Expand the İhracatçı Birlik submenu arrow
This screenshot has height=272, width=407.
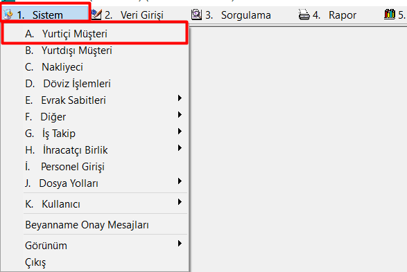point(180,147)
